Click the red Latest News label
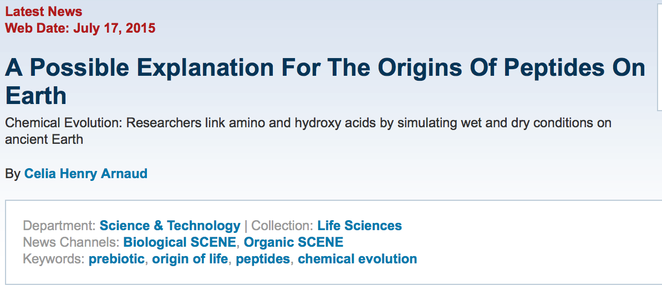This screenshot has width=662, height=291. click(43, 12)
